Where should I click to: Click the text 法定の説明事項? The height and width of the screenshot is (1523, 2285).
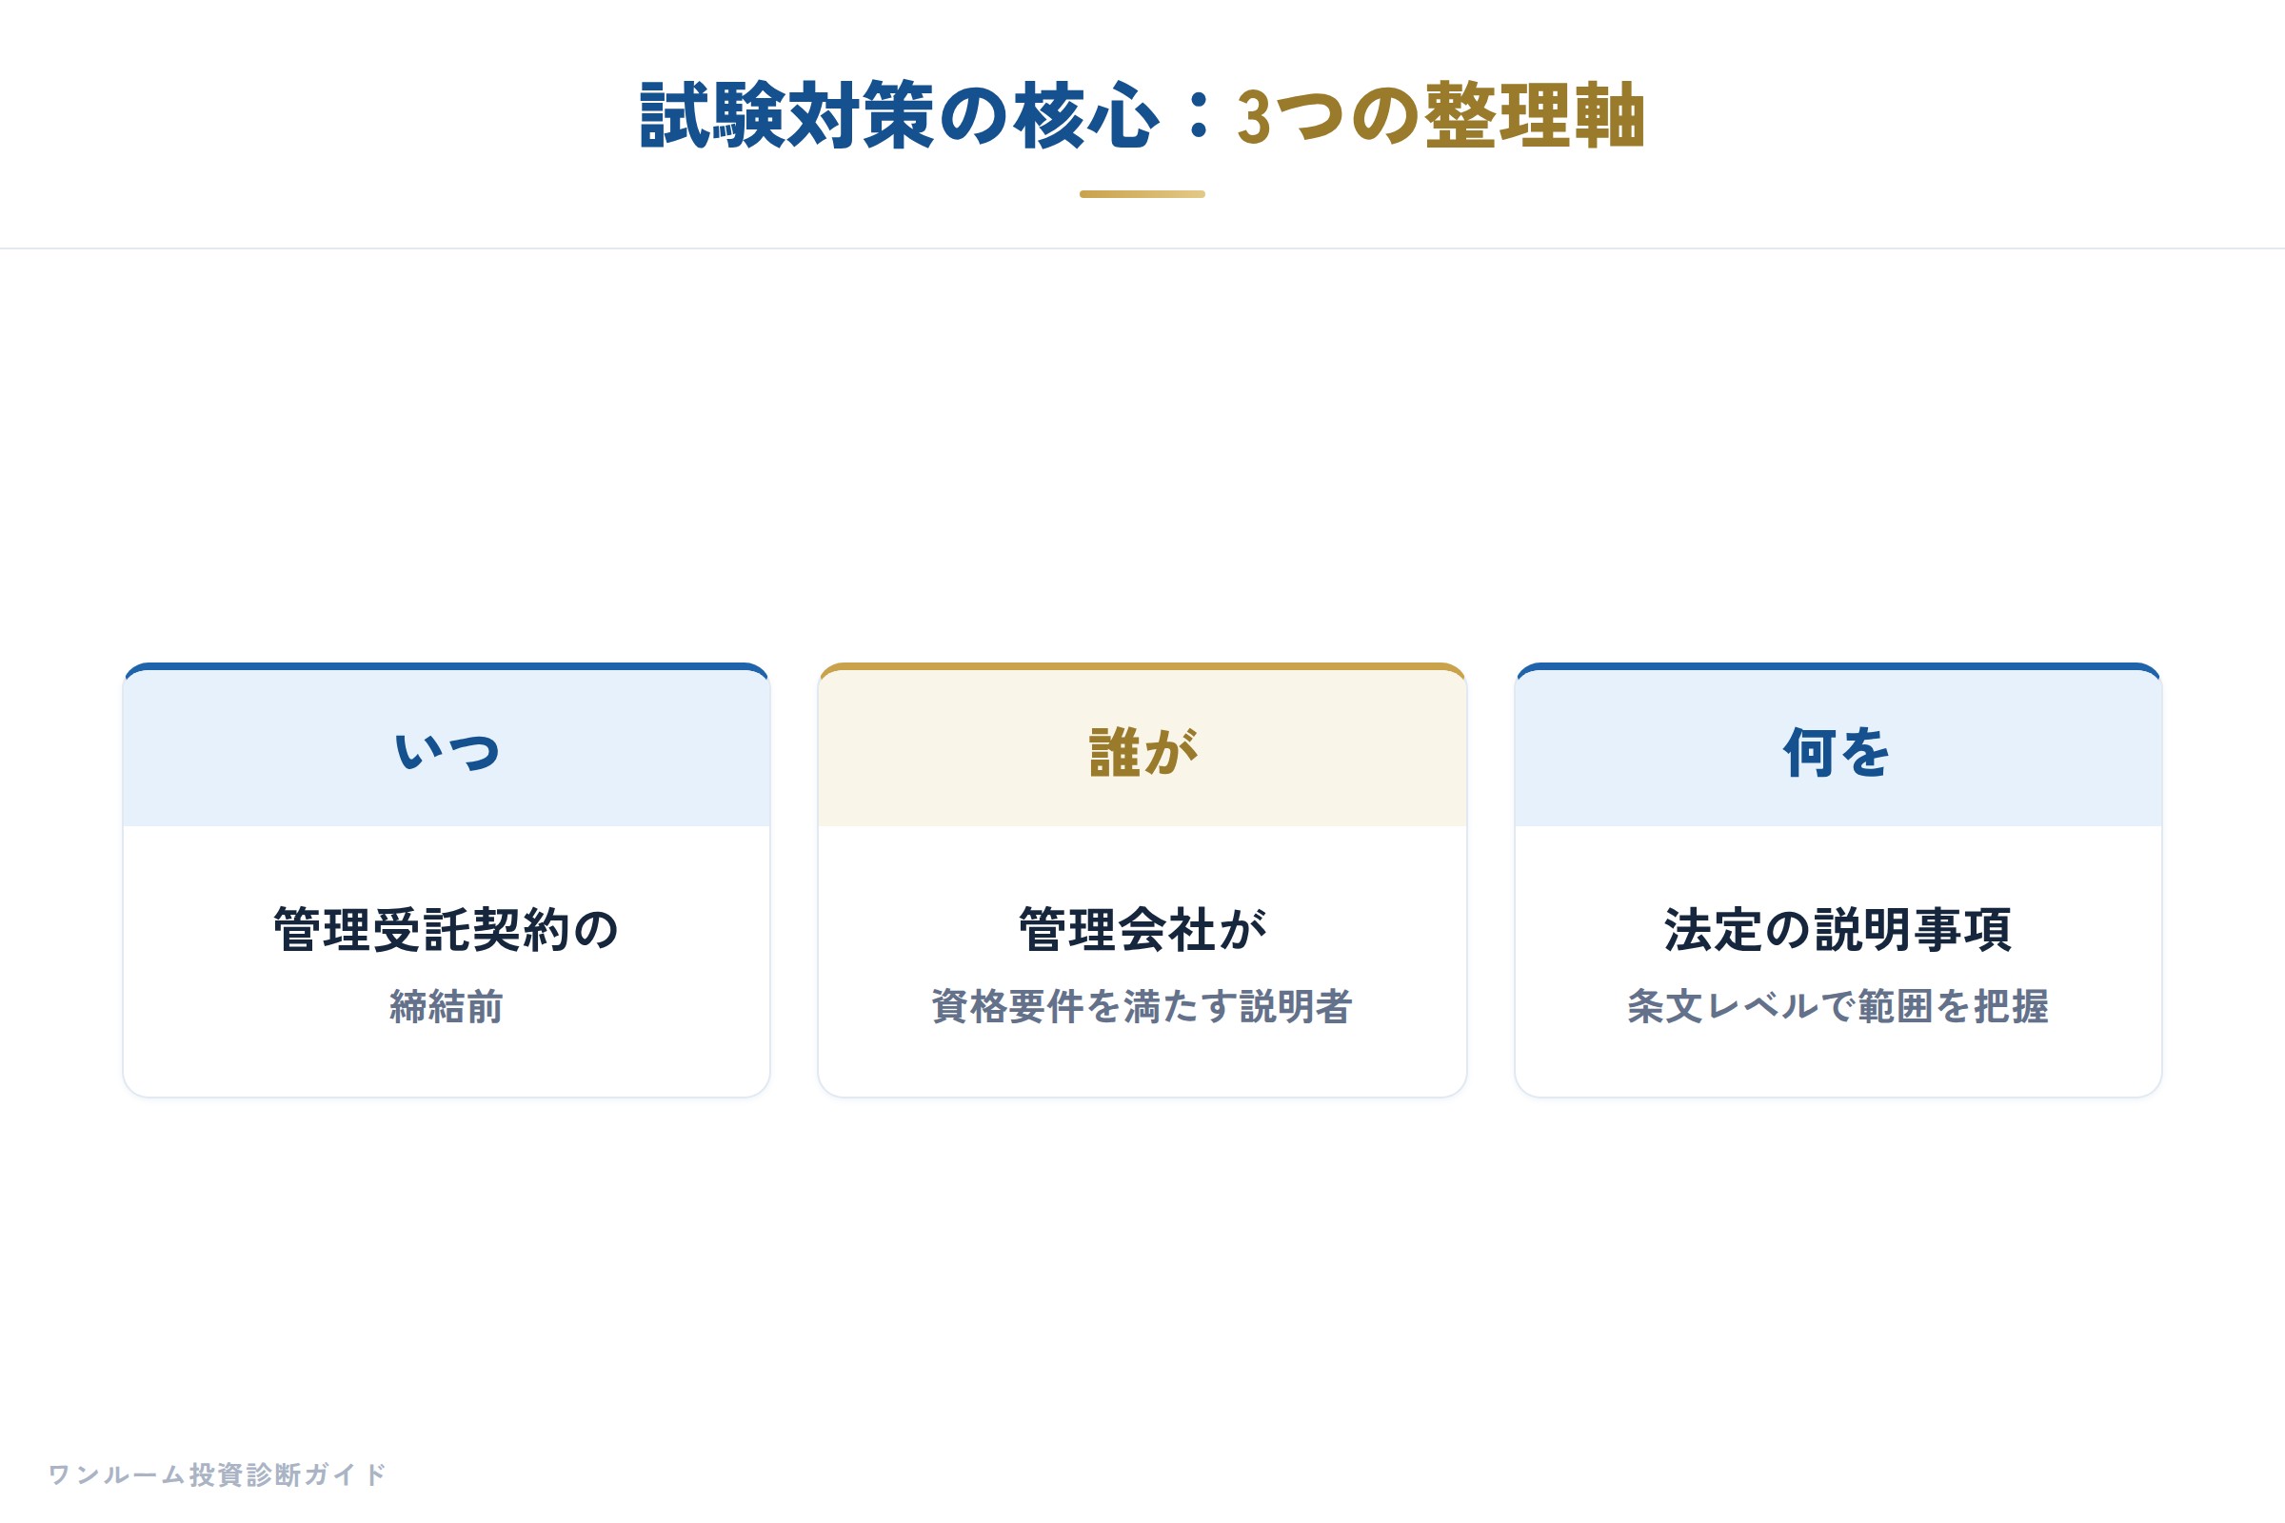pyautogui.click(x=1838, y=930)
